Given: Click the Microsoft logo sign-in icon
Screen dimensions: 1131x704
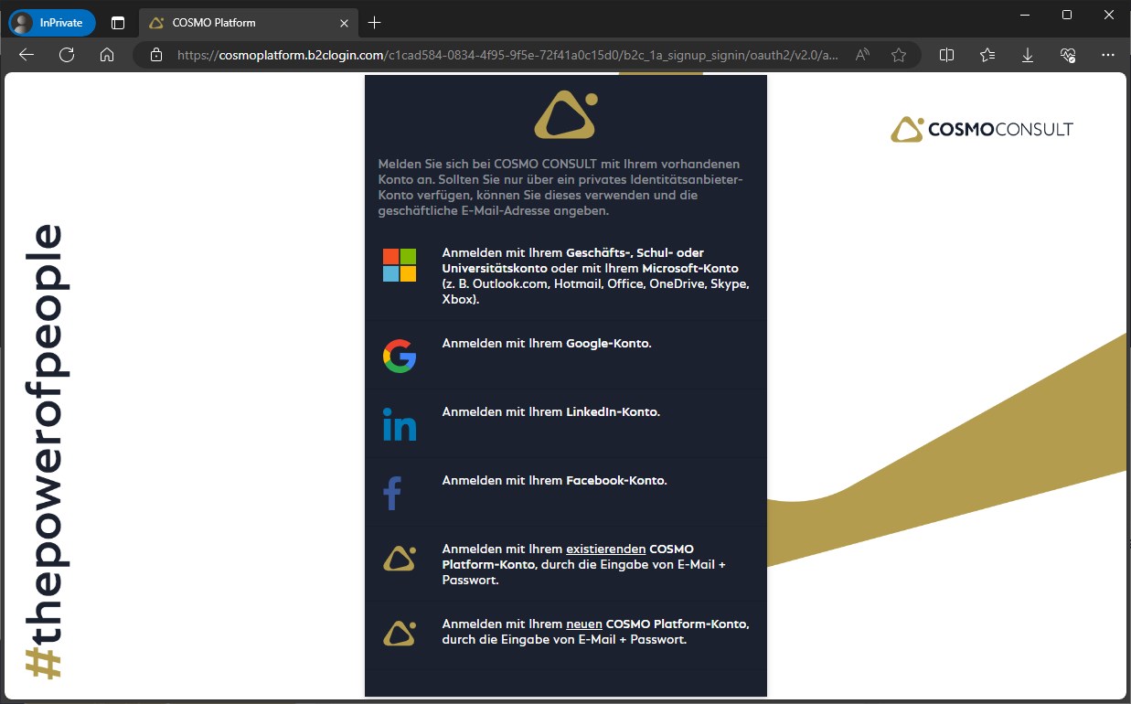Looking at the screenshot, I should tap(400, 265).
